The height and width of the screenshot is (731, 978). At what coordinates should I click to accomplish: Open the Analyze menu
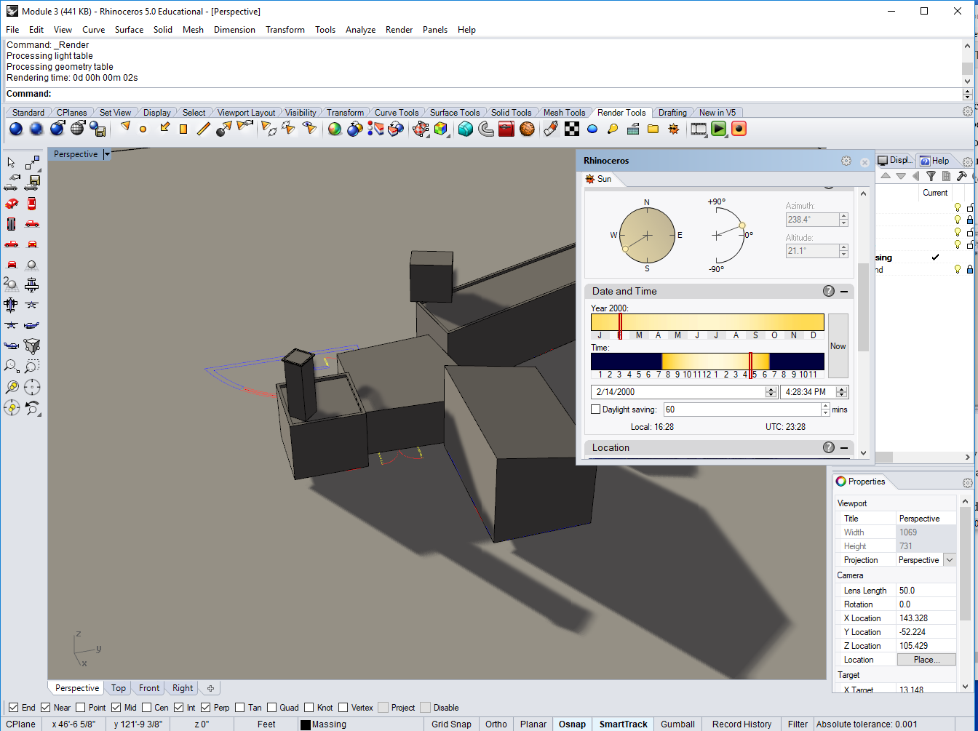point(360,30)
